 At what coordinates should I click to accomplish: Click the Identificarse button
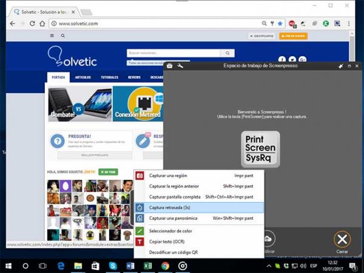pos(261,36)
